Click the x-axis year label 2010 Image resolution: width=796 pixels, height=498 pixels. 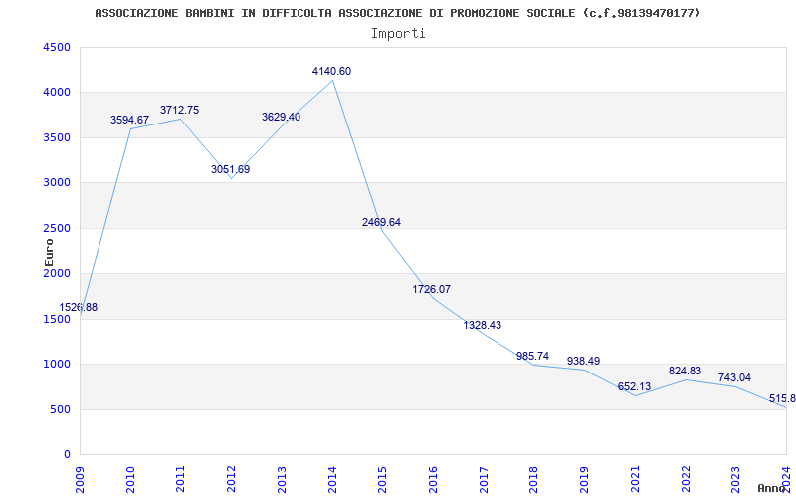(130, 480)
